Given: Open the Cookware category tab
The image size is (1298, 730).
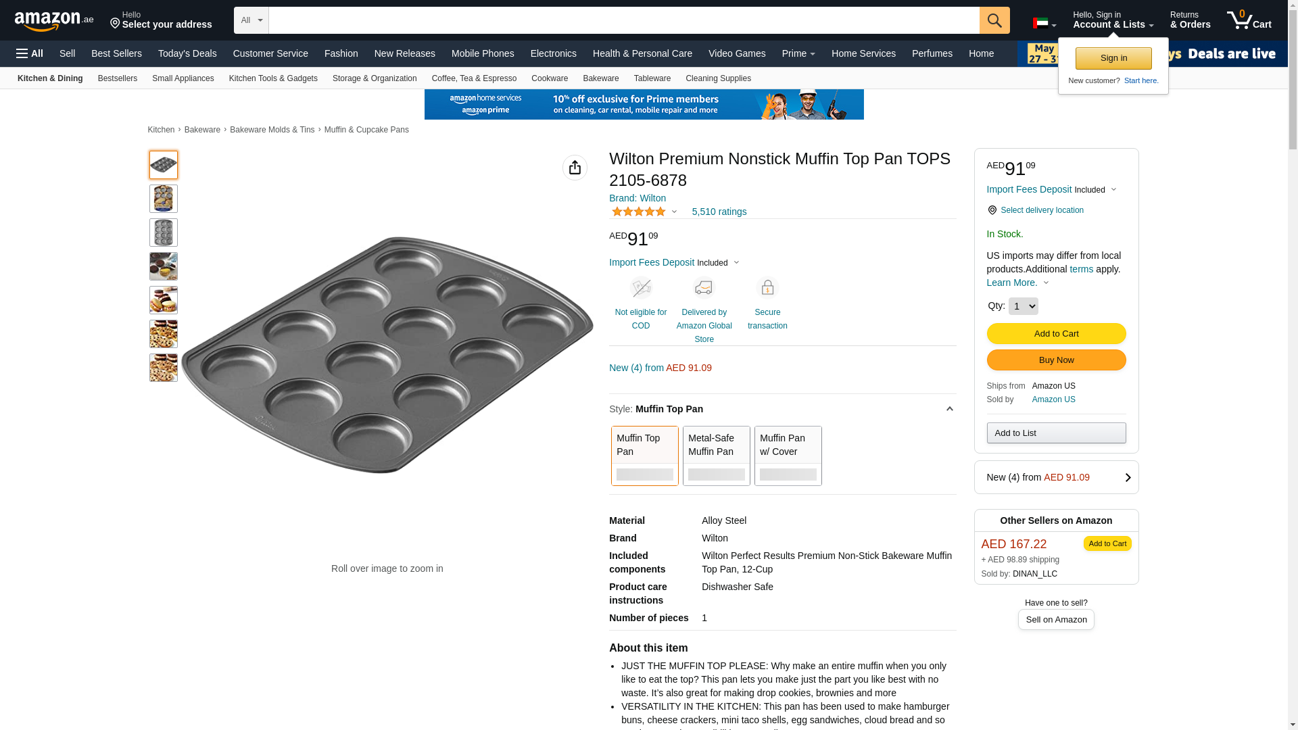Looking at the screenshot, I should pyautogui.click(x=549, y=78).
